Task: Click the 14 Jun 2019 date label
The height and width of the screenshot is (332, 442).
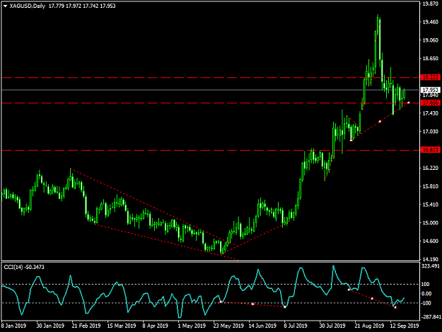Action: click(x=262, y=326)
